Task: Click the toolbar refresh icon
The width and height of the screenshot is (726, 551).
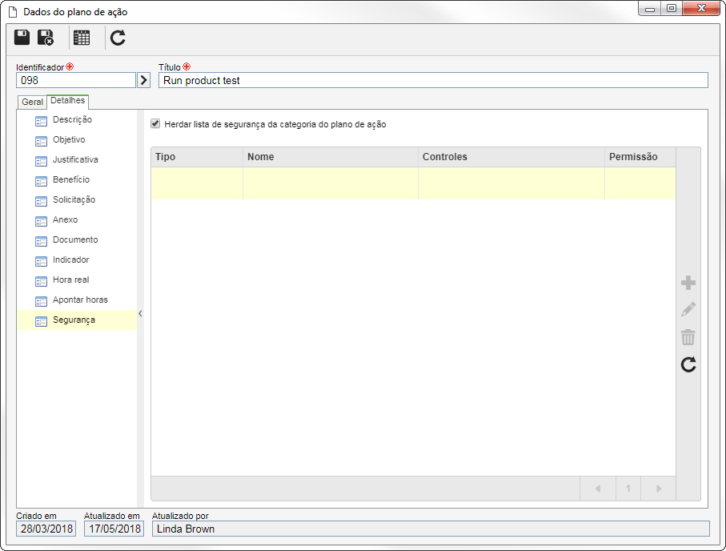Action: [118, 38]
